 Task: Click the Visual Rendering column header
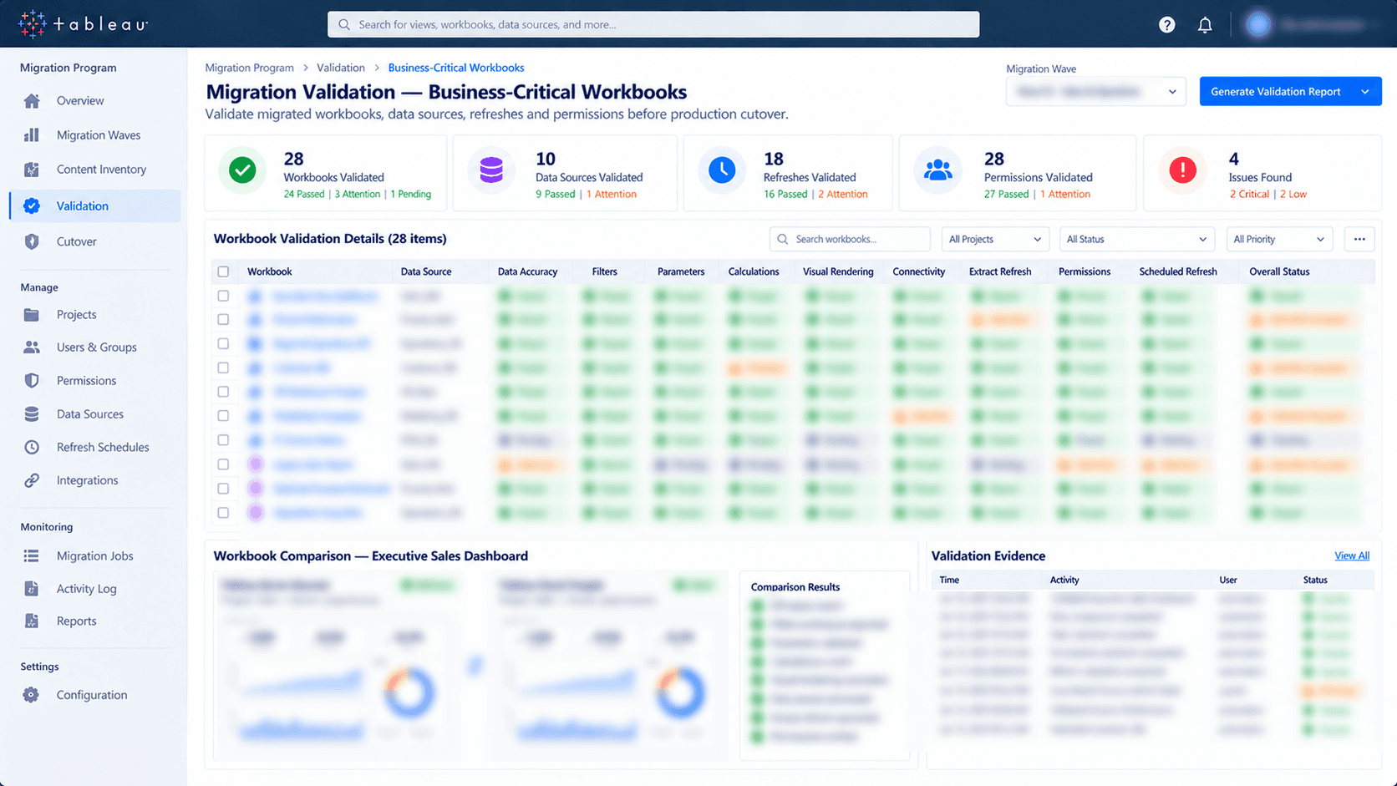(838, 271)
